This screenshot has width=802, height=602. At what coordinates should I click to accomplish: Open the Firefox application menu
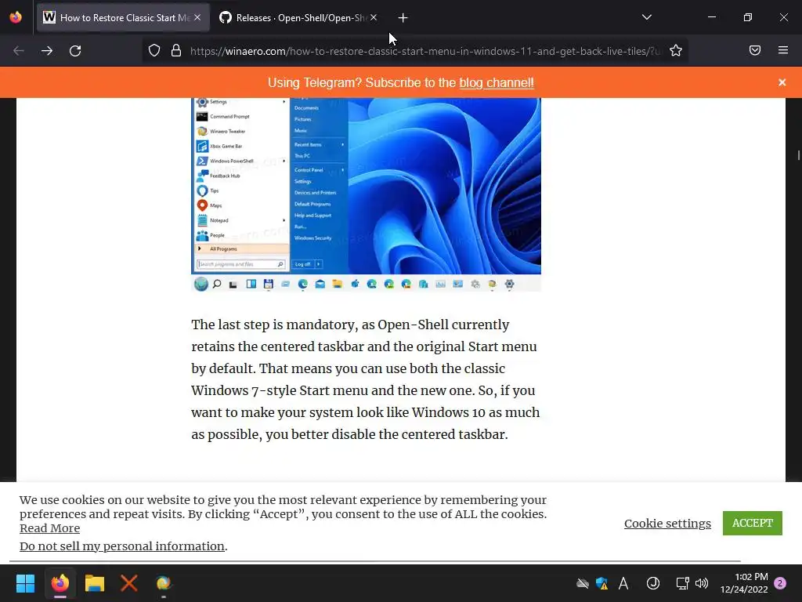(782, 50)
